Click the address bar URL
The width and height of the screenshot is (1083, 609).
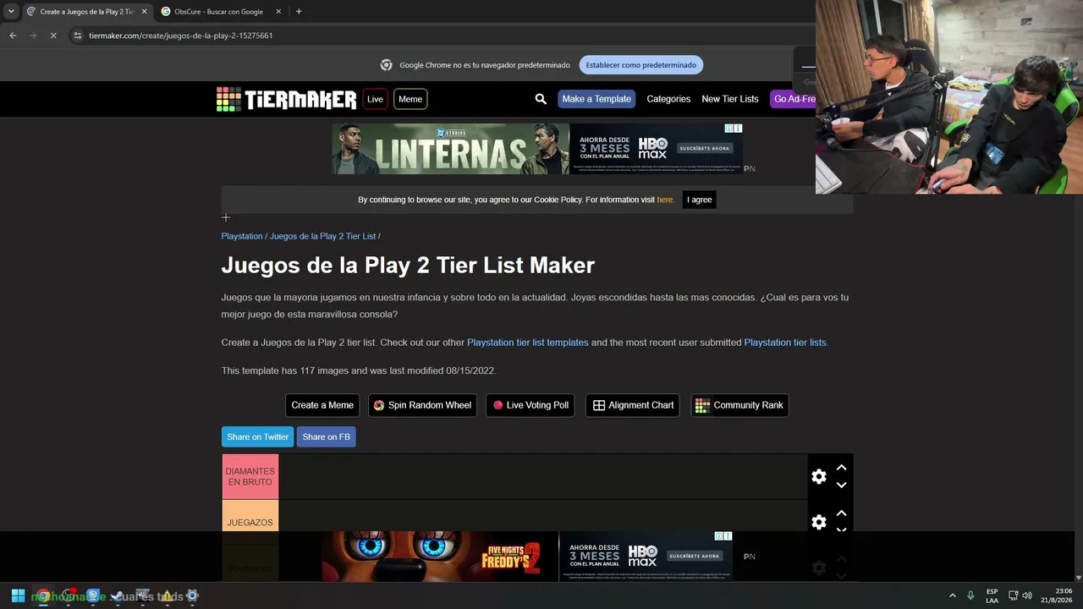(181, 36)
